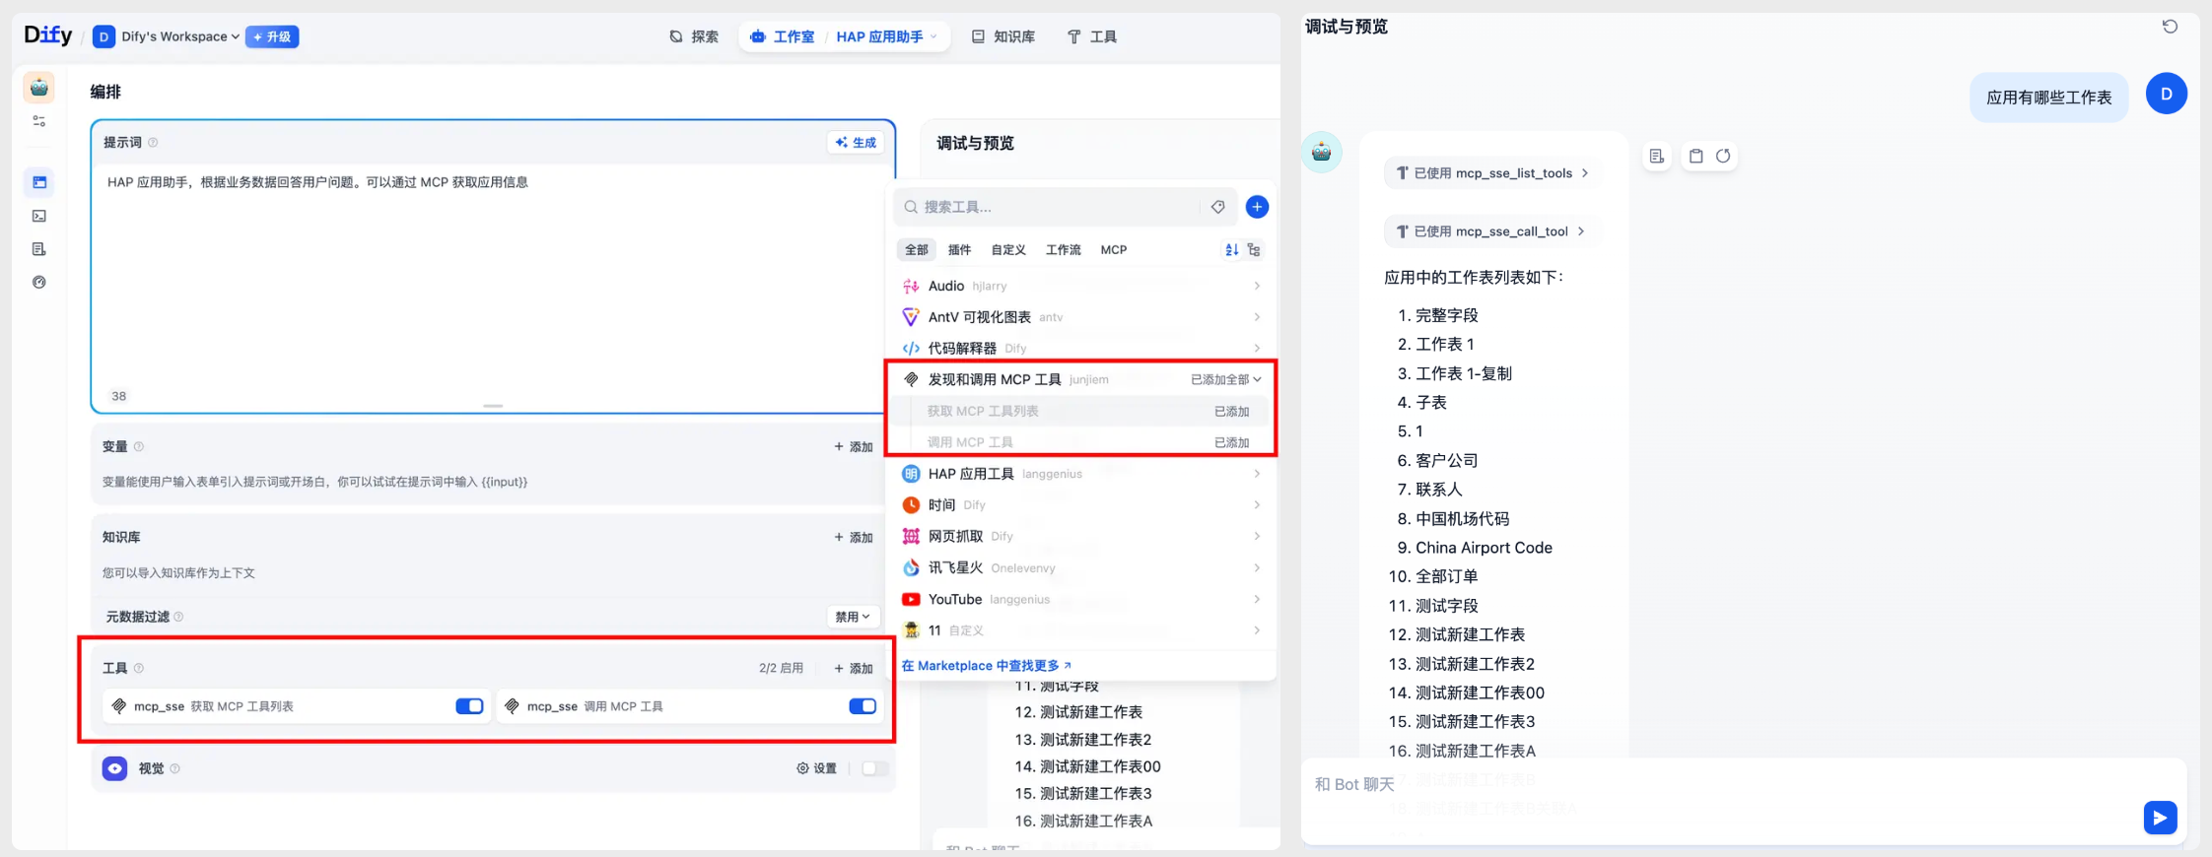Click the blue plus icon beside tool search
Viewport: 2212px width, 857px height.
[1257, 207]
